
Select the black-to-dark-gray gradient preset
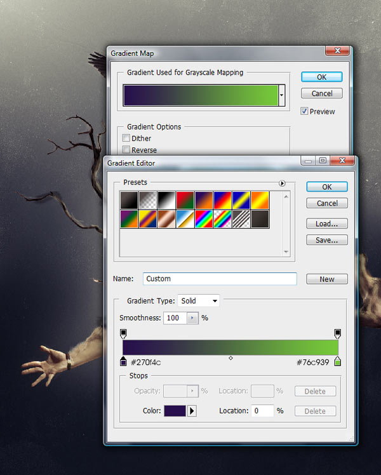click(x=129, y=200)
